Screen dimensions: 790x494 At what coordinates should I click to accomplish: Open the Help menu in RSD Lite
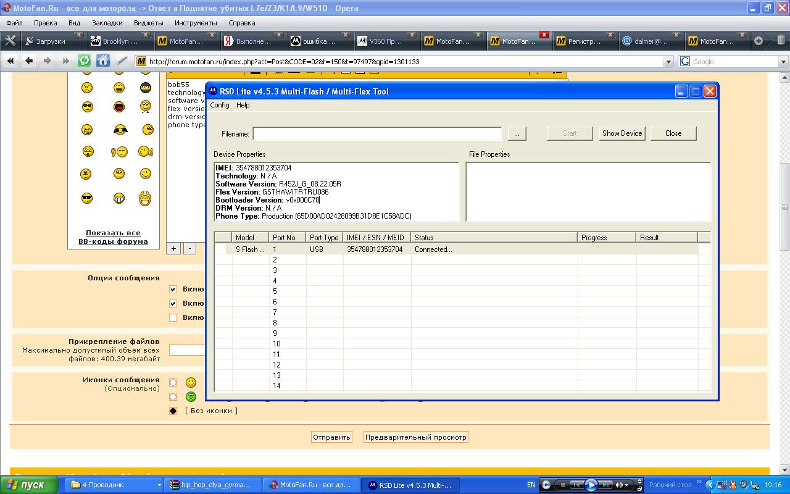(243, 105)
